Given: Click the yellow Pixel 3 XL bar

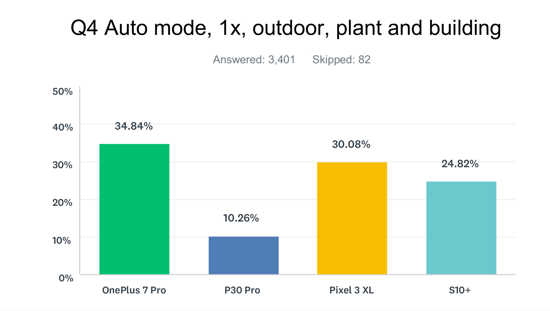Looking at the screenshot, I should pos(352,218).
